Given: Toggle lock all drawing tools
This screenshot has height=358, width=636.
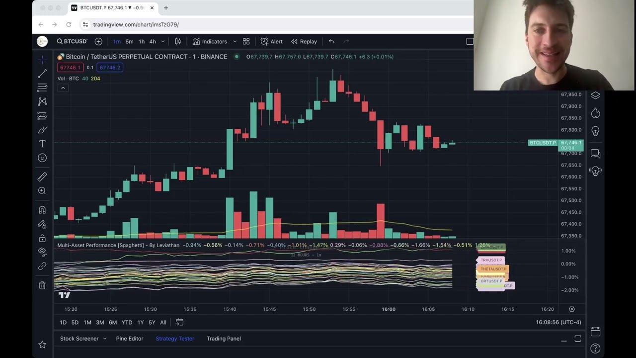Looking at the screenshot, I should [42, 238].
